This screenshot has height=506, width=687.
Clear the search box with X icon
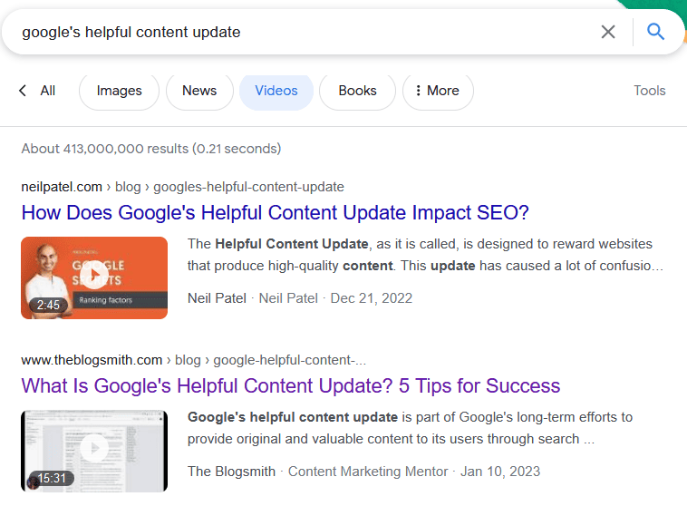(x=608, y=32)
